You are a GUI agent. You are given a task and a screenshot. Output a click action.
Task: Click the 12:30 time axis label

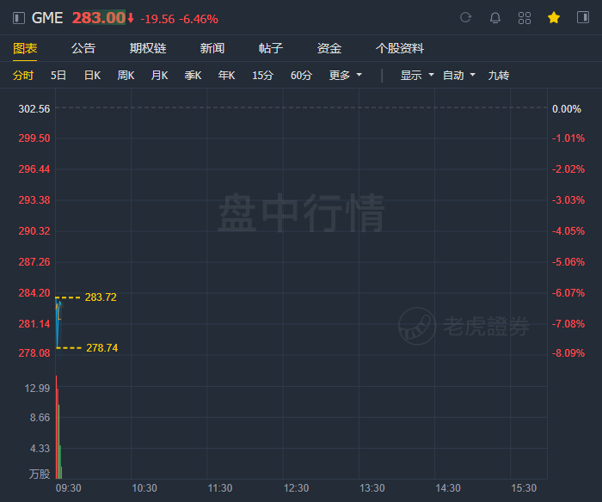296,488
